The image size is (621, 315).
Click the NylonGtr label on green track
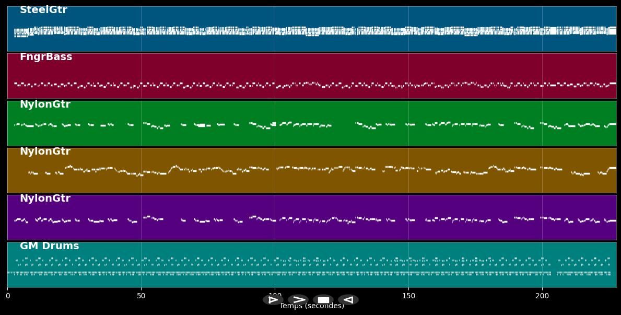(x=45, y=104)
